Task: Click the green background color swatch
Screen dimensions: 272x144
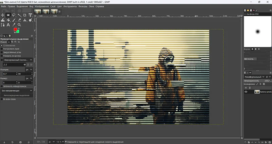Action: tap(18, 32)
